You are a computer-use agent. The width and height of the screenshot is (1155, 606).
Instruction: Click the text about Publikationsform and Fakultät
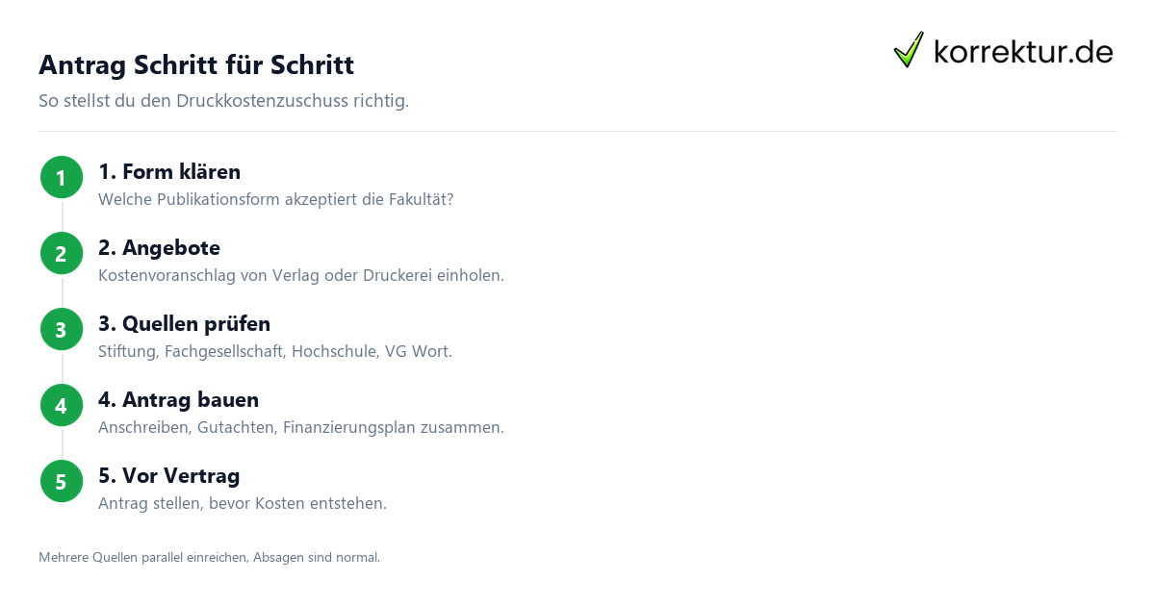pos(275,200)
